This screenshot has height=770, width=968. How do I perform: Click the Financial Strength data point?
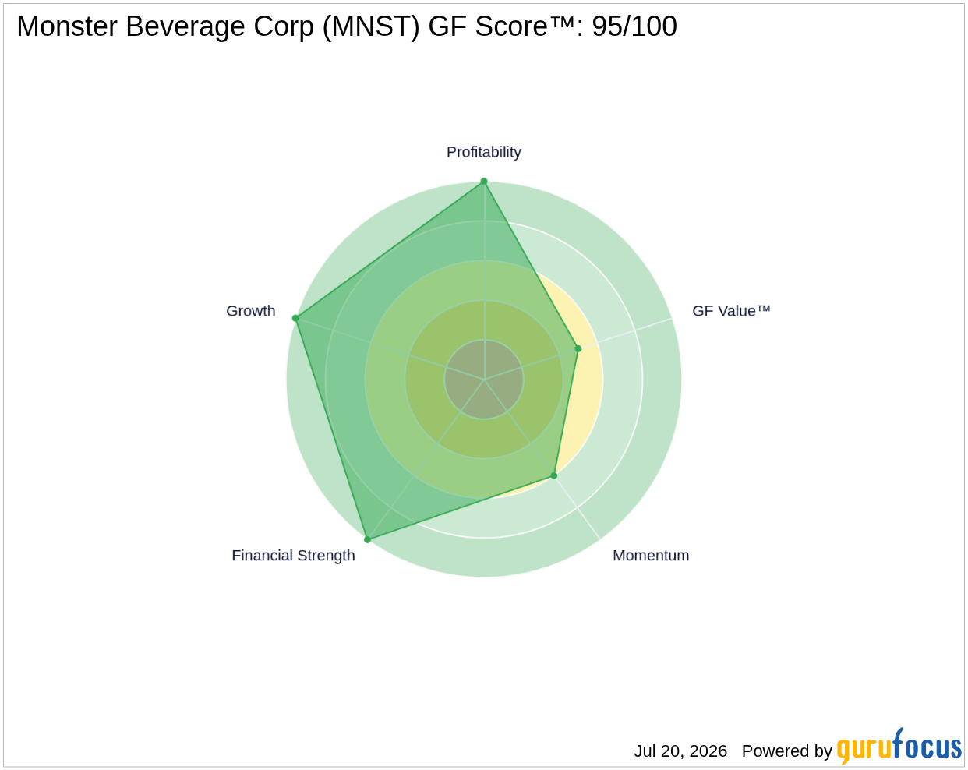pyautogui.click(x=368, y=539)
